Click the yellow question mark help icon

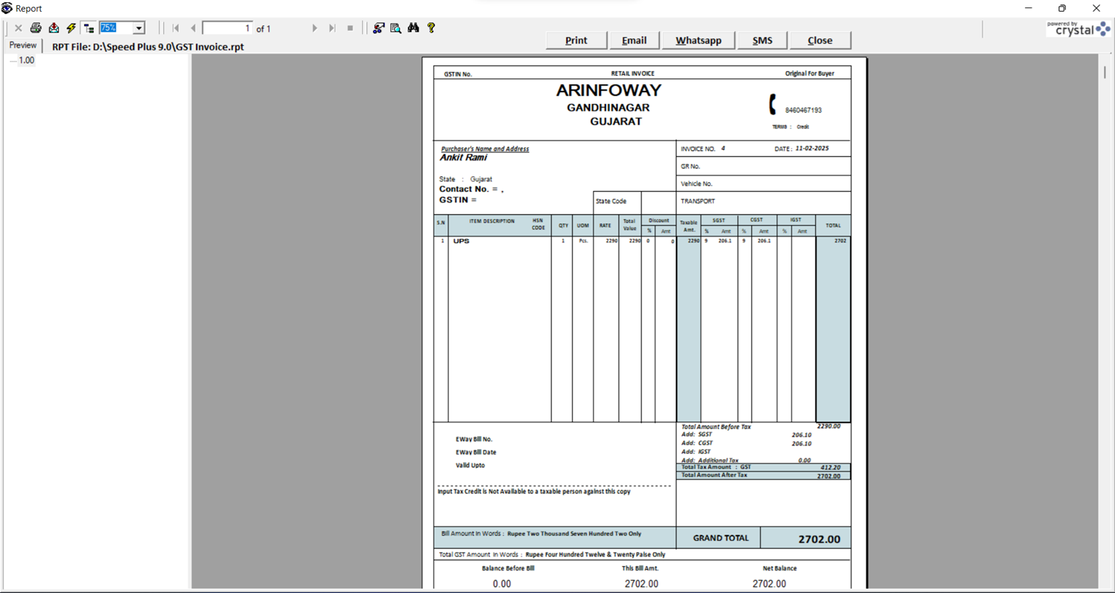431,28
